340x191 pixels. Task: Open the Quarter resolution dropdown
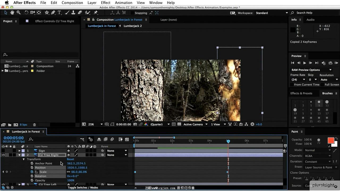[x=160, y=124]
